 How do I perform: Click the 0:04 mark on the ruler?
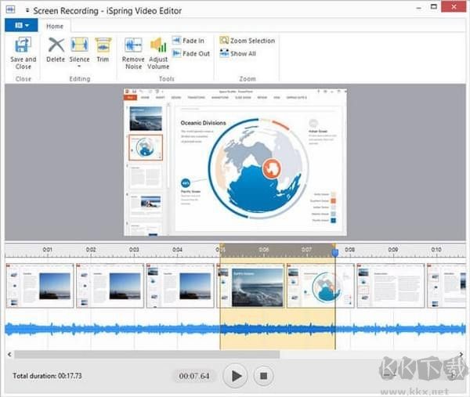tap(177, 250)
